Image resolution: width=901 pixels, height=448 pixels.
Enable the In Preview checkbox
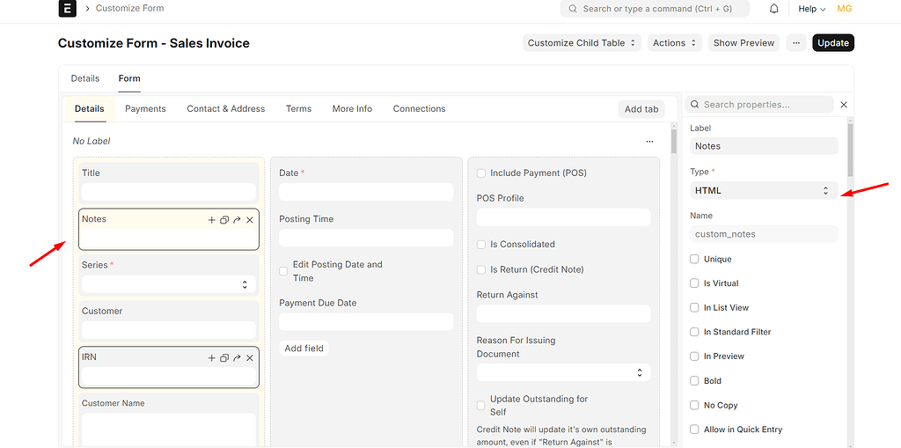[694, 356]
